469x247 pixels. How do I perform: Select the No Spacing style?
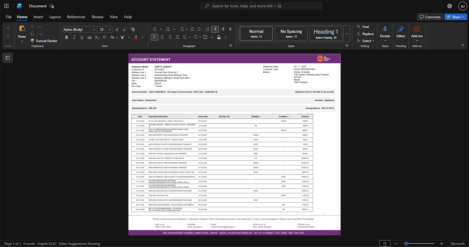coord(291,34)
